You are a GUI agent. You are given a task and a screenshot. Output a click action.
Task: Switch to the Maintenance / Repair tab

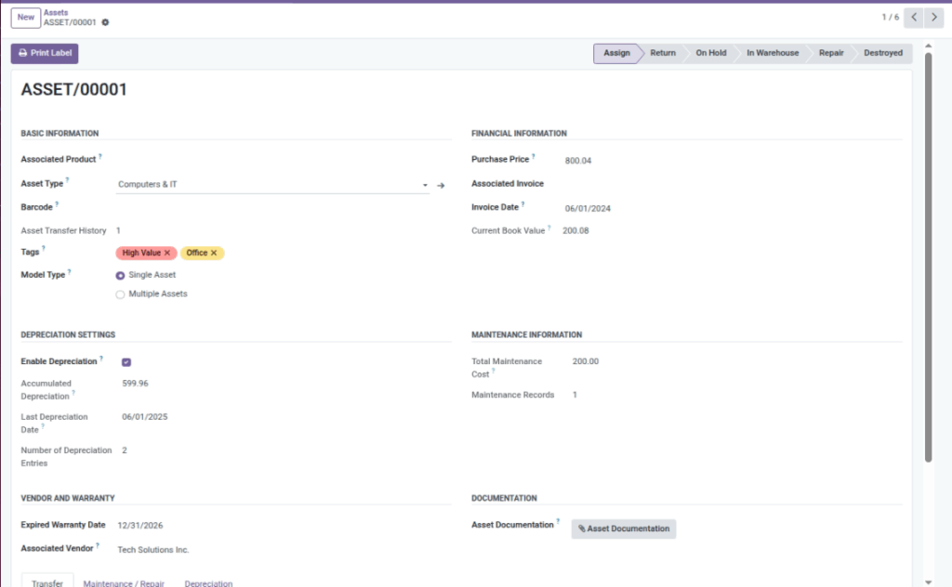(124, 582)
